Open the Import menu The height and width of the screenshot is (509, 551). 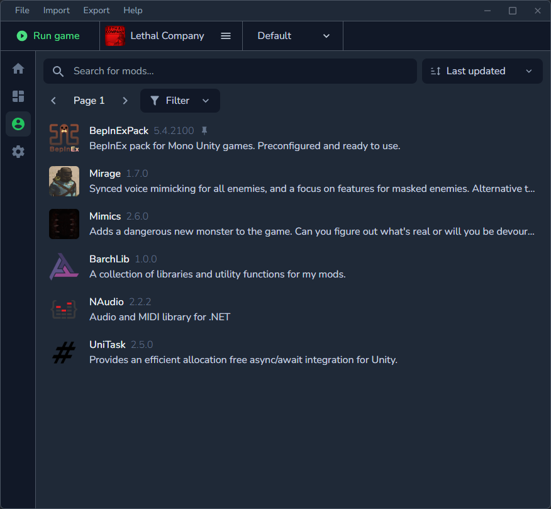pyautogui.click(x=56, y=11)
